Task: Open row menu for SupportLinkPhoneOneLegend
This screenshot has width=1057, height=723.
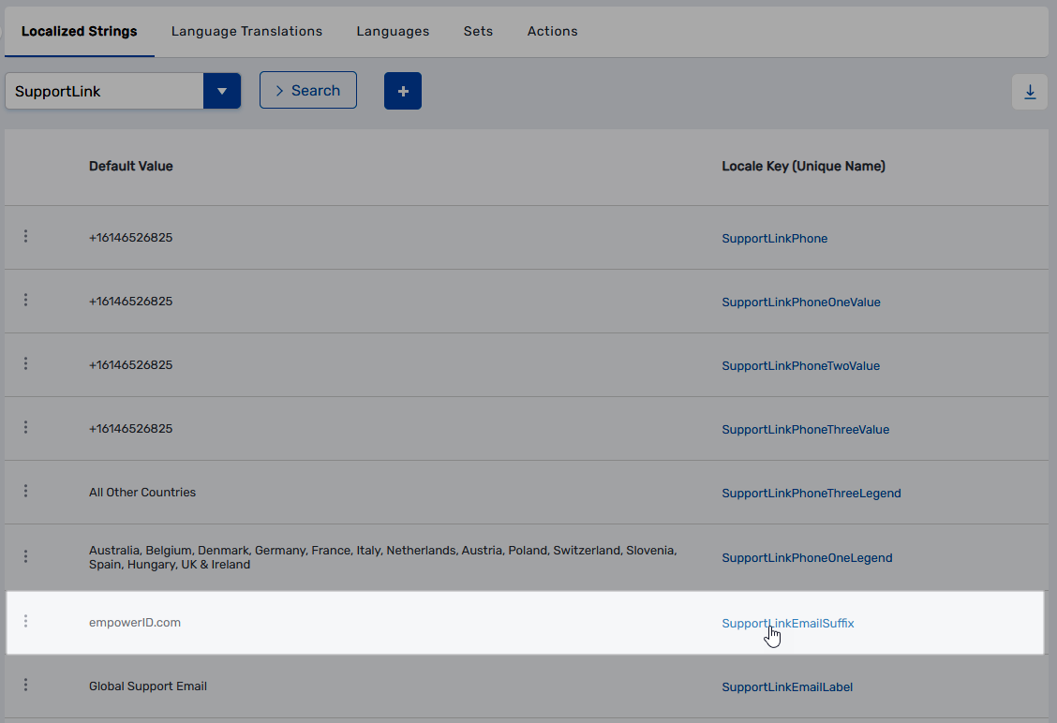Action: coord(25,556)
